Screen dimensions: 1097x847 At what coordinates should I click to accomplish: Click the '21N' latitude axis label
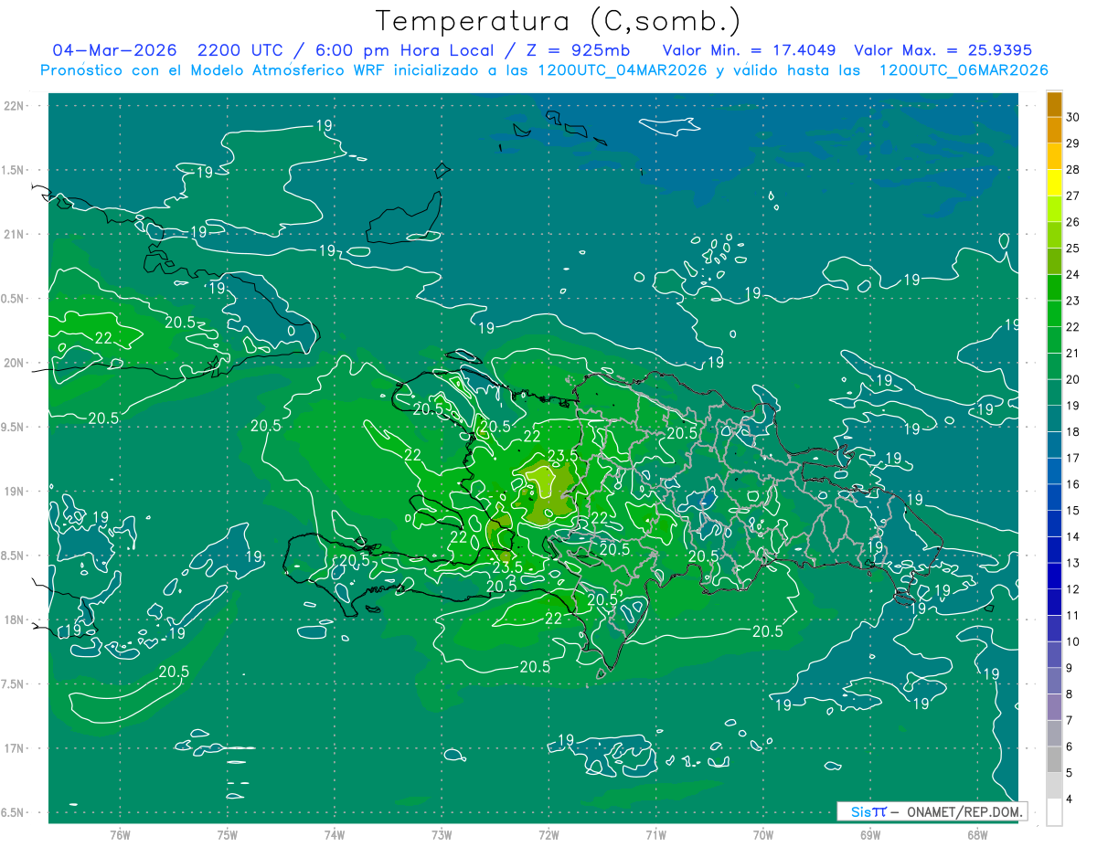pos(15,234)
